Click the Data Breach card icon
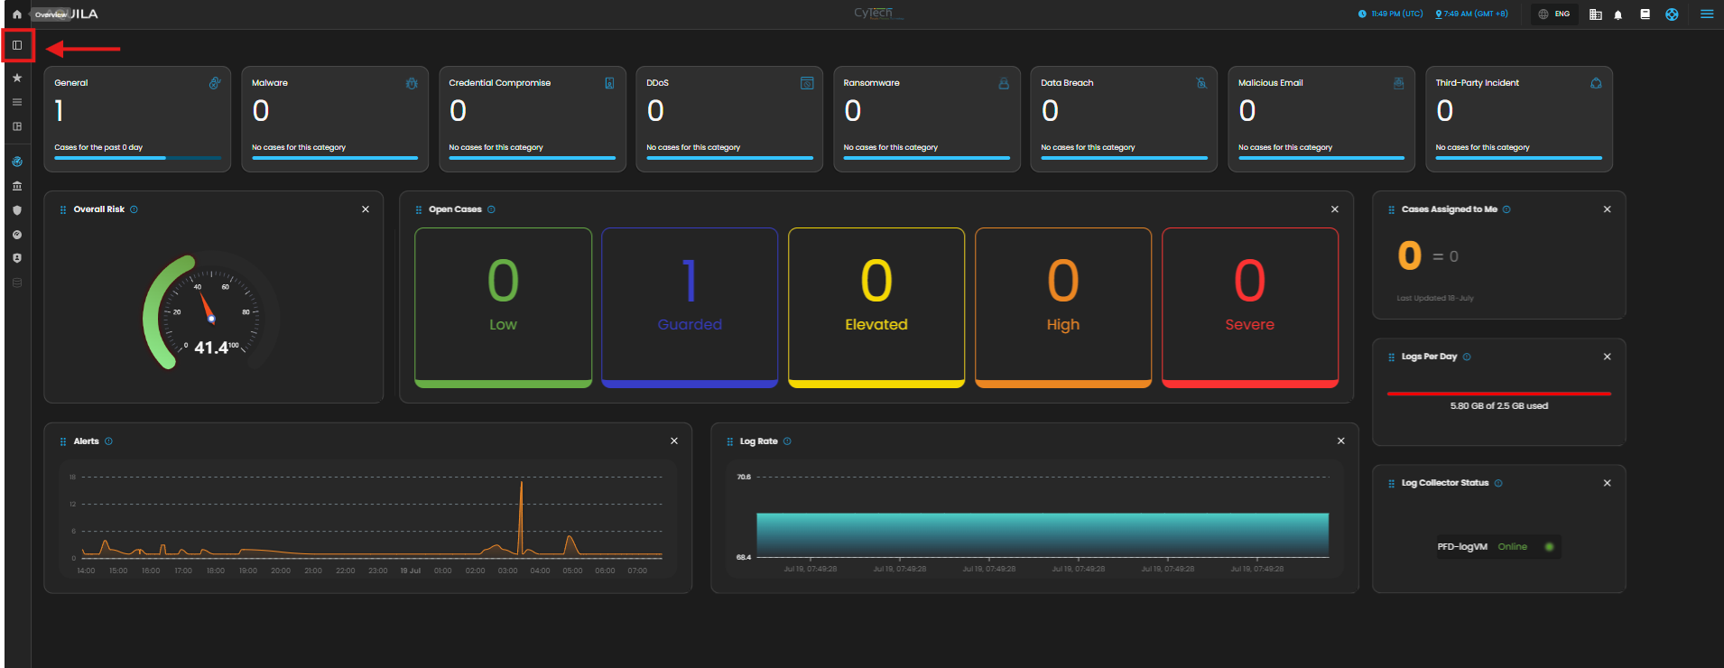Viewport: 1724px width, 668px height. [x=1201, y=83]
